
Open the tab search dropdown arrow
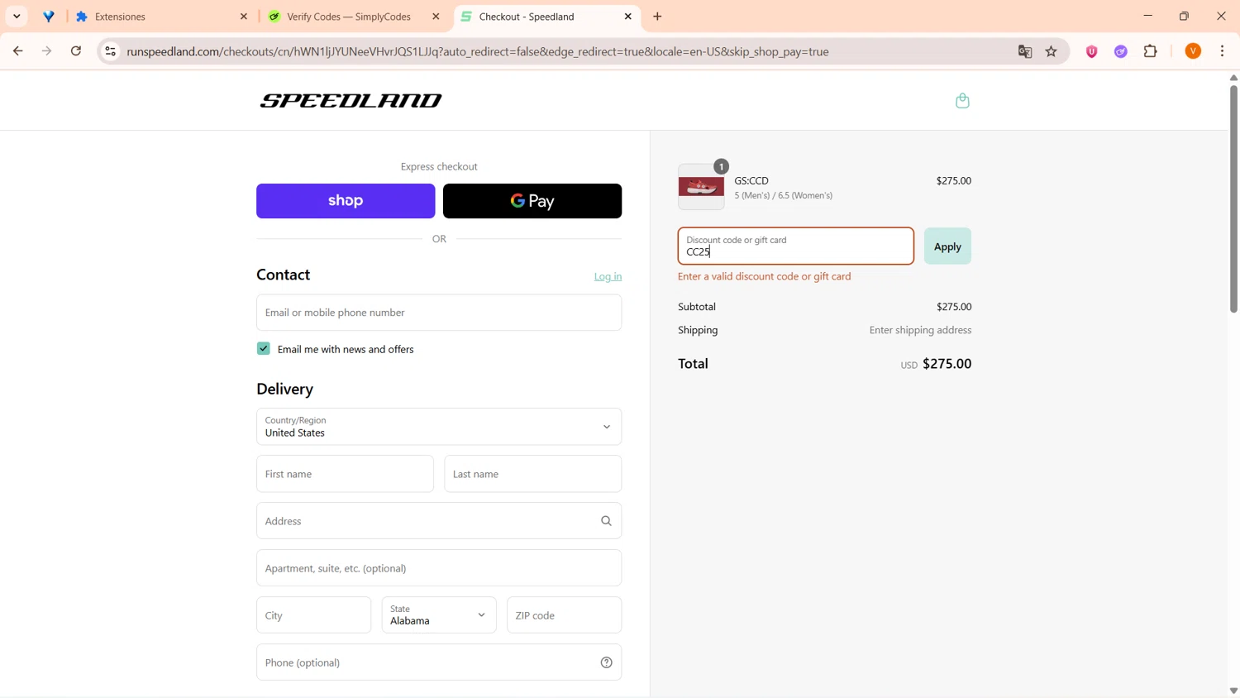click(17, 17)
